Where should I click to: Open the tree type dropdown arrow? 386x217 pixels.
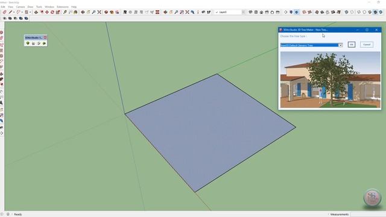click(x=340, y=45)
